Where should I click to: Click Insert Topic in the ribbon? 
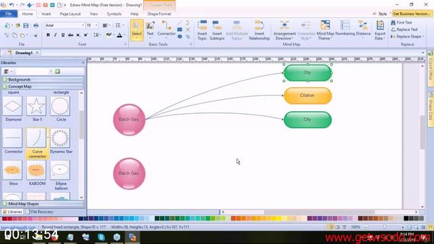coord(202,30)
